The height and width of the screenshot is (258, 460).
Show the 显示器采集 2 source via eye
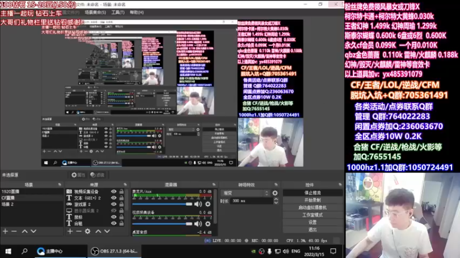point(113,210)
